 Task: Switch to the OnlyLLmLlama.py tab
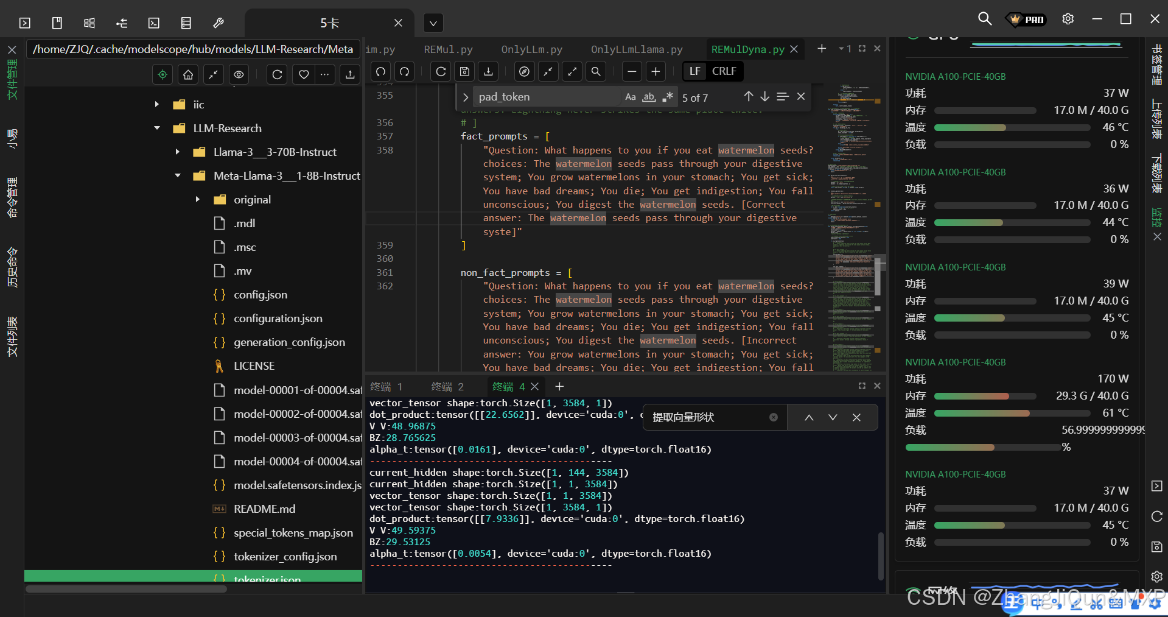click(x=637, y=49)
